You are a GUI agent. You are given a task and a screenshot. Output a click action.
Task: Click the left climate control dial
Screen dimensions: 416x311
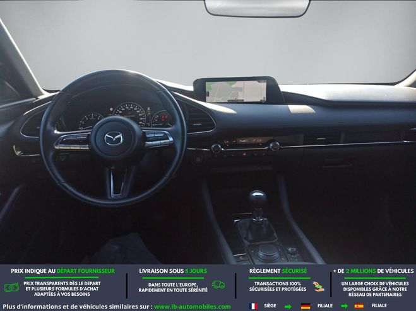[x=217, y=148]
